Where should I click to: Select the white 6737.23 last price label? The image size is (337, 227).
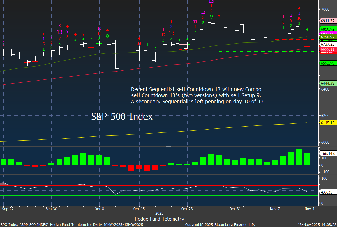(327, 44)
